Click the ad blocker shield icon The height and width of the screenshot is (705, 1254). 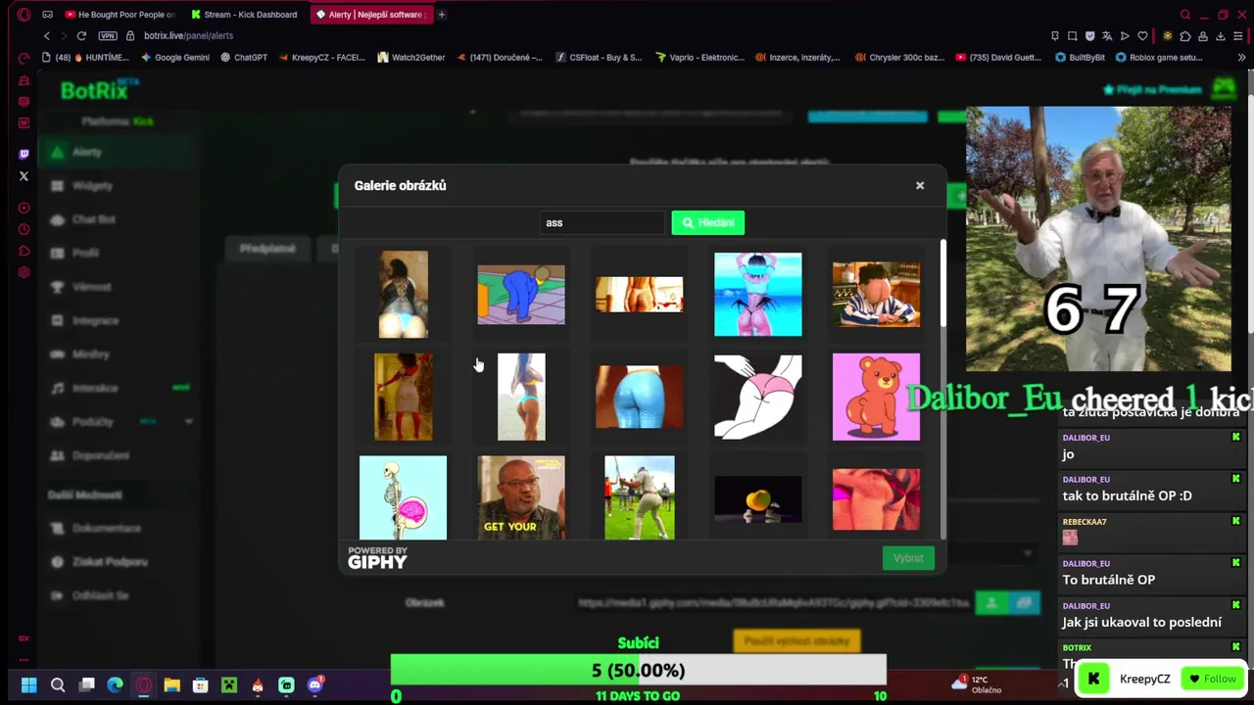click(x=1089, y=36)
